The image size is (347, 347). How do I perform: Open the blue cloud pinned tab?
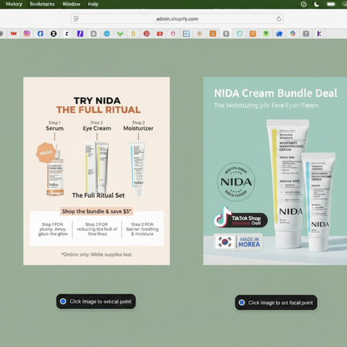[x=279, y=34]
